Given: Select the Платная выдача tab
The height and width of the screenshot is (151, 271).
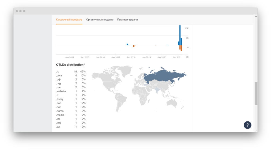Looking at the screenshot, I should tap(127, 20).
